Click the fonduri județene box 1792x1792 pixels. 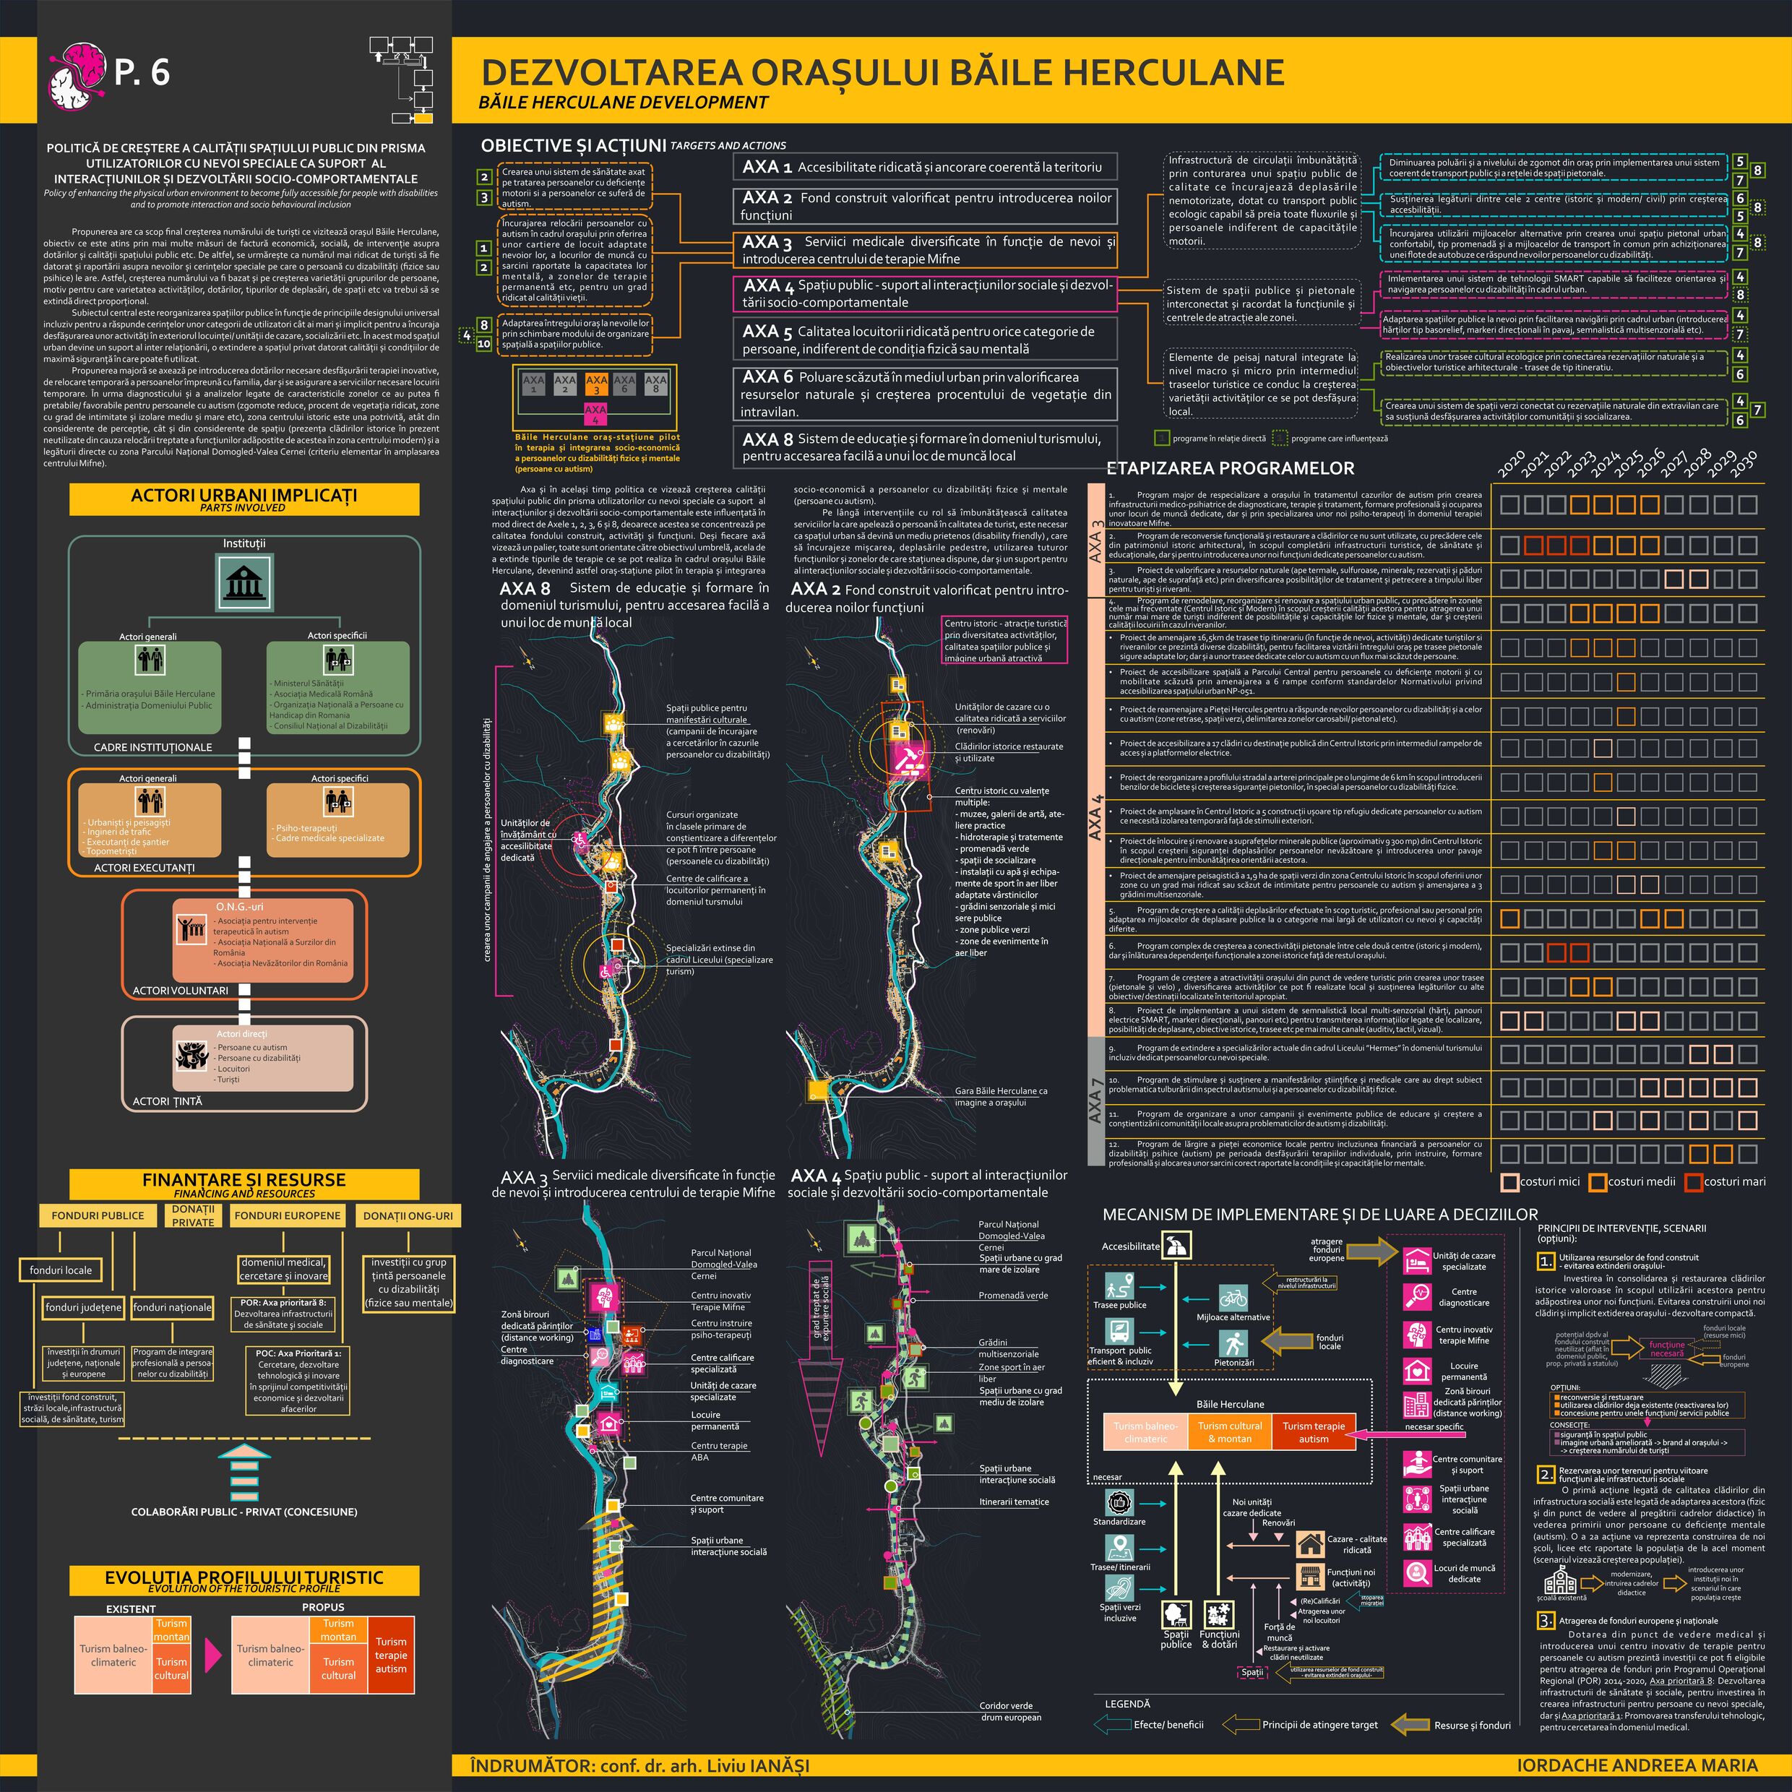(84, 1307)
